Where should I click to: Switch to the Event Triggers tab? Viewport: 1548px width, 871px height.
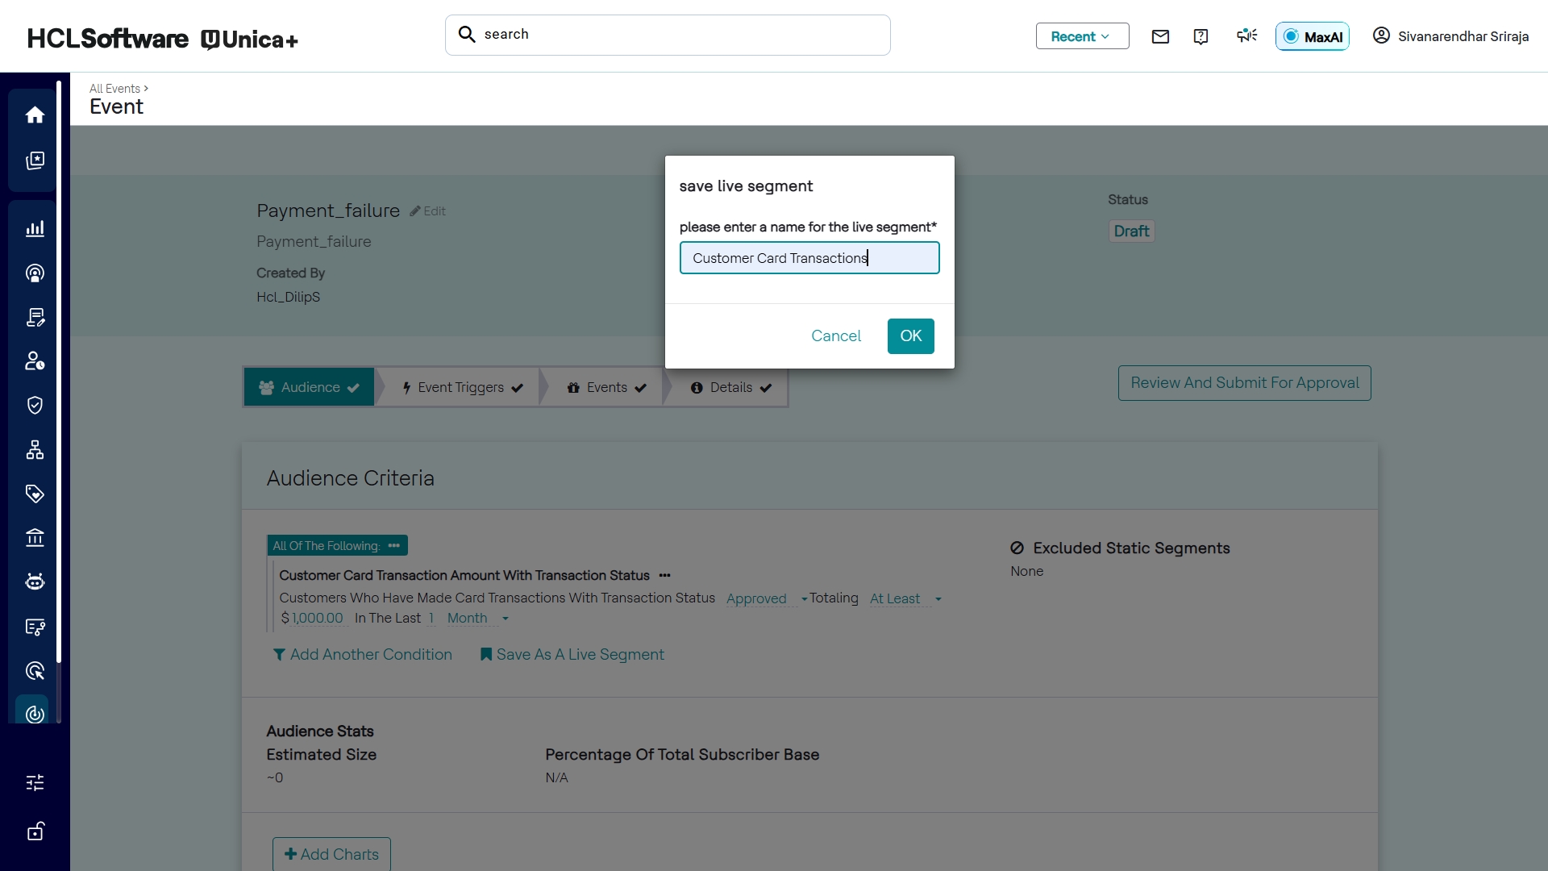461,388
